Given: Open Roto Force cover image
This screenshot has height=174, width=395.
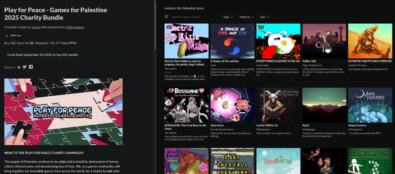Looking at the screenshot, I should coord(232,105).
